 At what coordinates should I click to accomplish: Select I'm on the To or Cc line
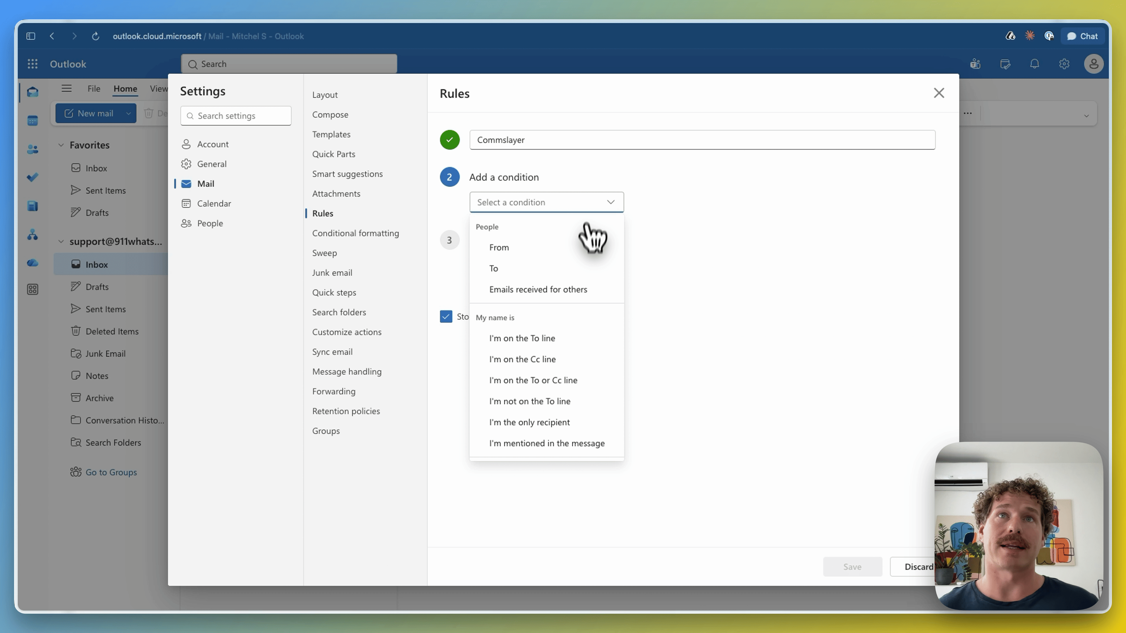[546, 380]
